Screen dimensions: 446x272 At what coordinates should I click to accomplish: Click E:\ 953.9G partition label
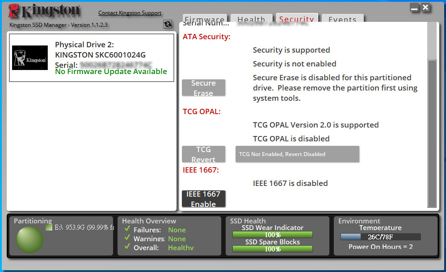coord(84,227)
